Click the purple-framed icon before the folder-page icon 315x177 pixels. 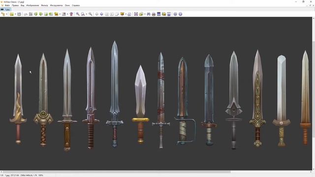136,14
